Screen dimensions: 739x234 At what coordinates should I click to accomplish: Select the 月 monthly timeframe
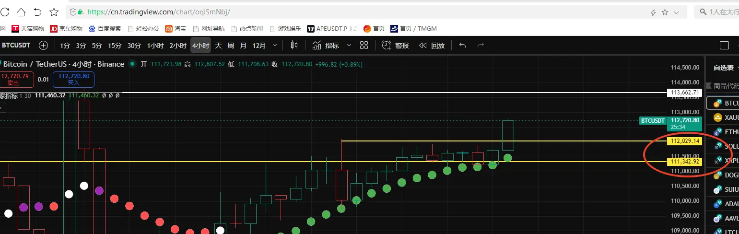pyautogui.click(x=243, y=46)
